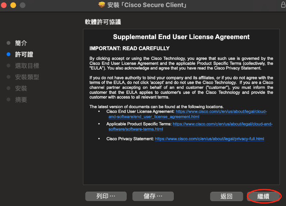This screenshot has width=286, height=206.
Task: Click the 返回 (Go Back) button
Action: pyautogui.click(x=226, y=197)
